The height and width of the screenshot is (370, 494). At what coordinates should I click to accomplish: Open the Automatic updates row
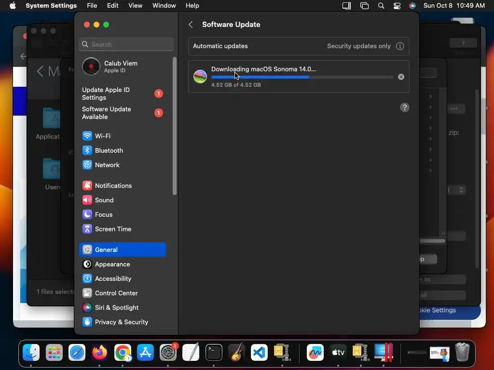tap(299, 46)
